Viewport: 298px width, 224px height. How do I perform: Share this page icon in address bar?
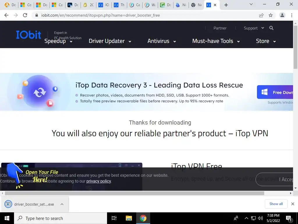click(x=261, y=15)
